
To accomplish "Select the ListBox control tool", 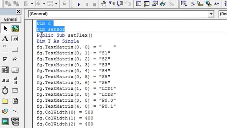I will click(x=15, y=70).
